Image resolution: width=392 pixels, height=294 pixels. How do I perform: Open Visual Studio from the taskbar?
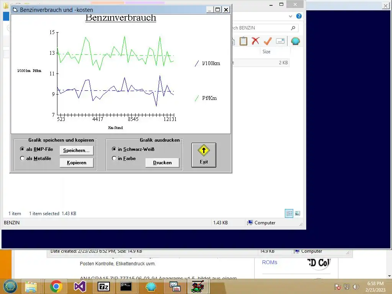[80, 286]
